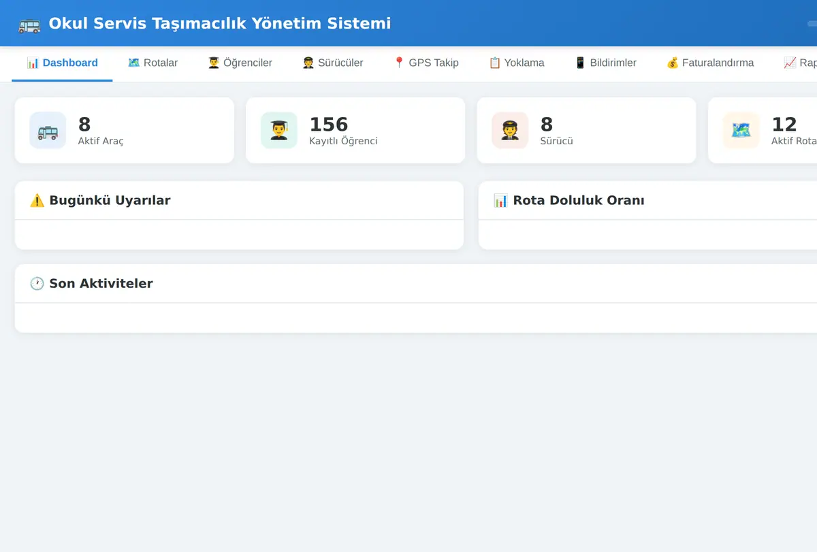Click the phone icon on Bildirimler tab
This screenshot has height=552, width=817.
pos(580,63)
